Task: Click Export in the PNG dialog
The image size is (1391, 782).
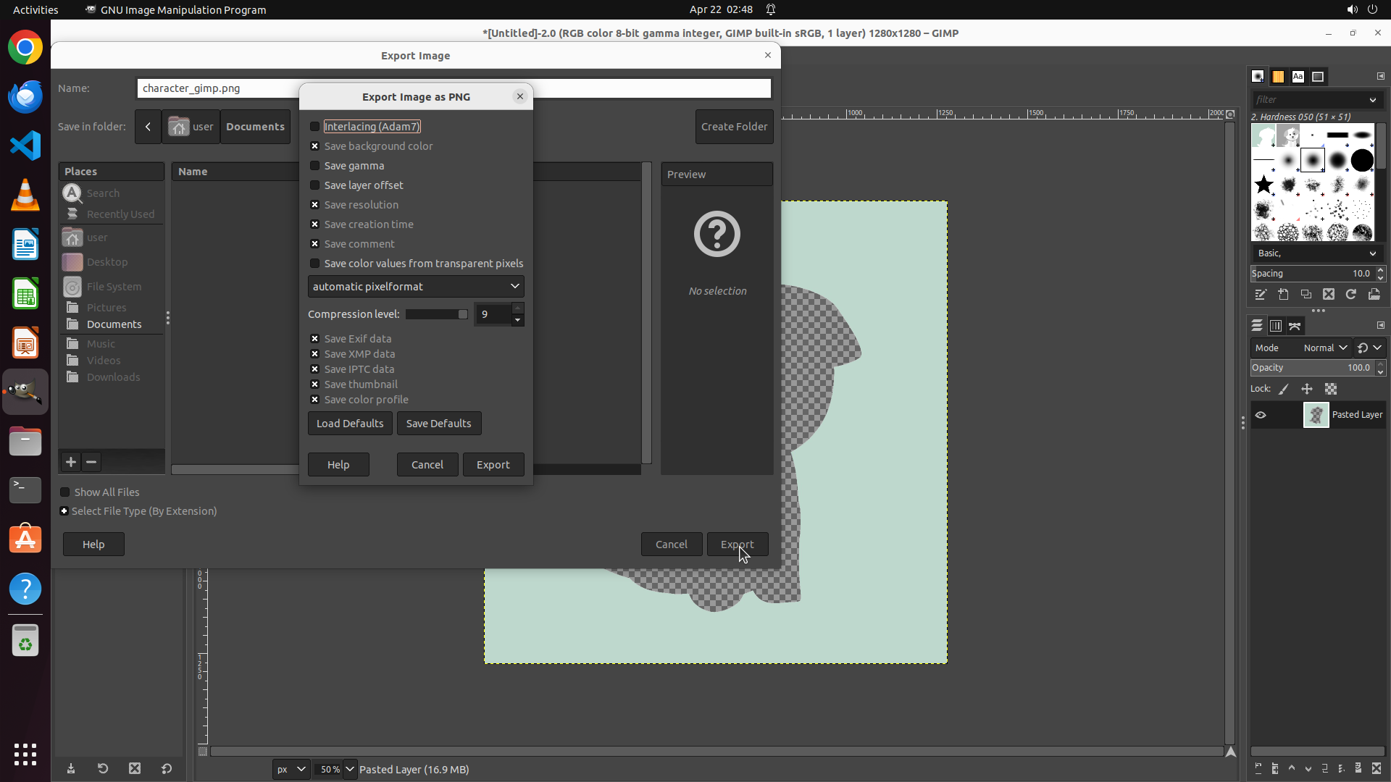Action: 493,465
